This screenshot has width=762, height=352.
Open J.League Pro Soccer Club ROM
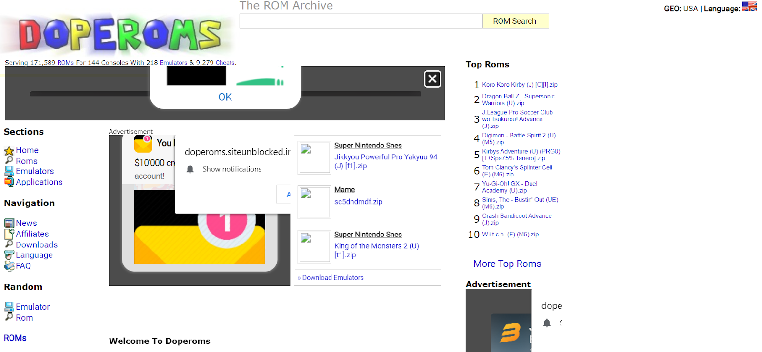517,119
